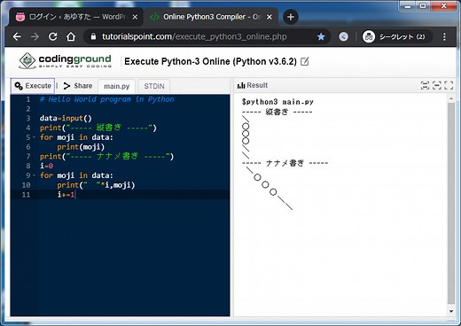This screenshot has height=326, width=461.
Task: Open the browser home page
Action: (x=71, y=36)
